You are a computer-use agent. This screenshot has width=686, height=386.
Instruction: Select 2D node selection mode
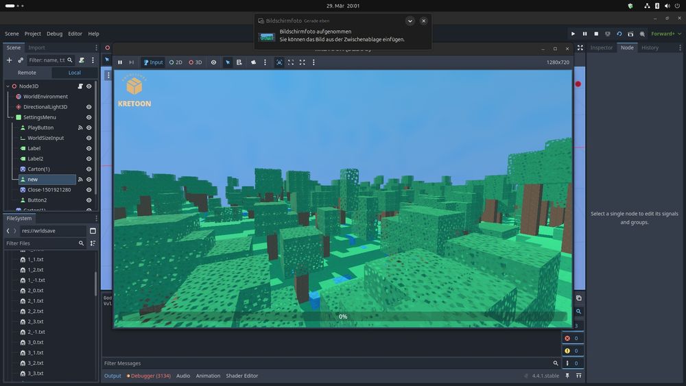coord(176,62)
